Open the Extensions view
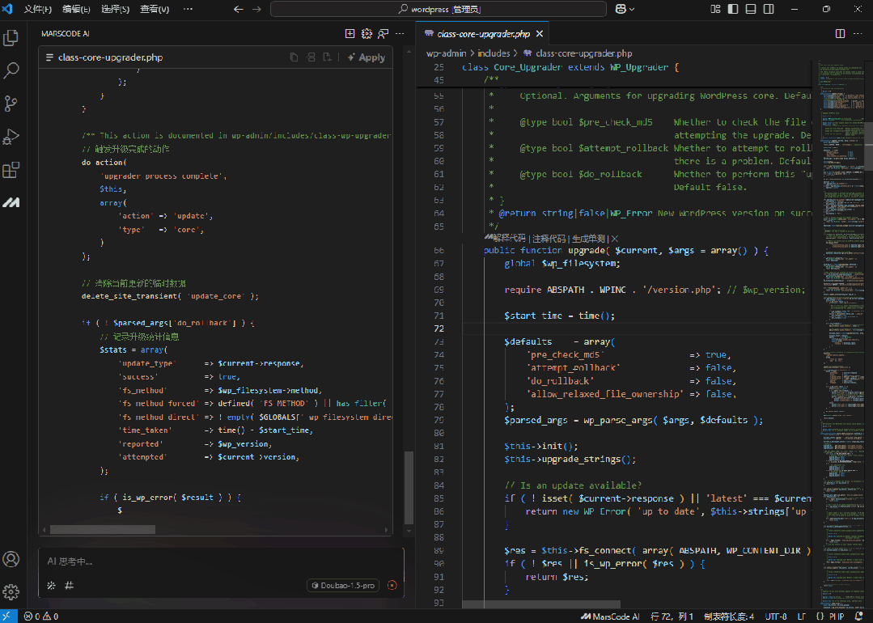Screen dimensions: 873x623 11,170
